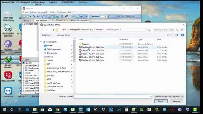Click Information icon in UltraISO toolbar
Image resolution: width=203 pixels, height=114 pixels.
(77, 16)
